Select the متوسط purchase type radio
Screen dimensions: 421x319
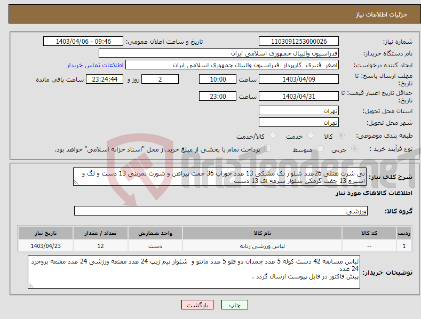click(320, 148)
